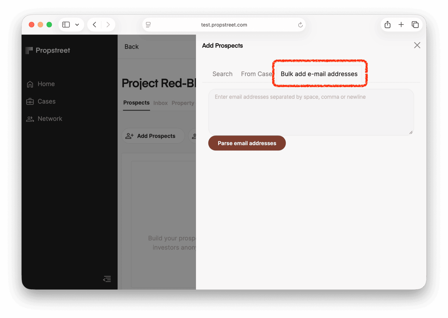This screenshot has width=448, height=318.
Task: Expand the sidebar tab group dropdown
Action: click(x=77, y=25)
